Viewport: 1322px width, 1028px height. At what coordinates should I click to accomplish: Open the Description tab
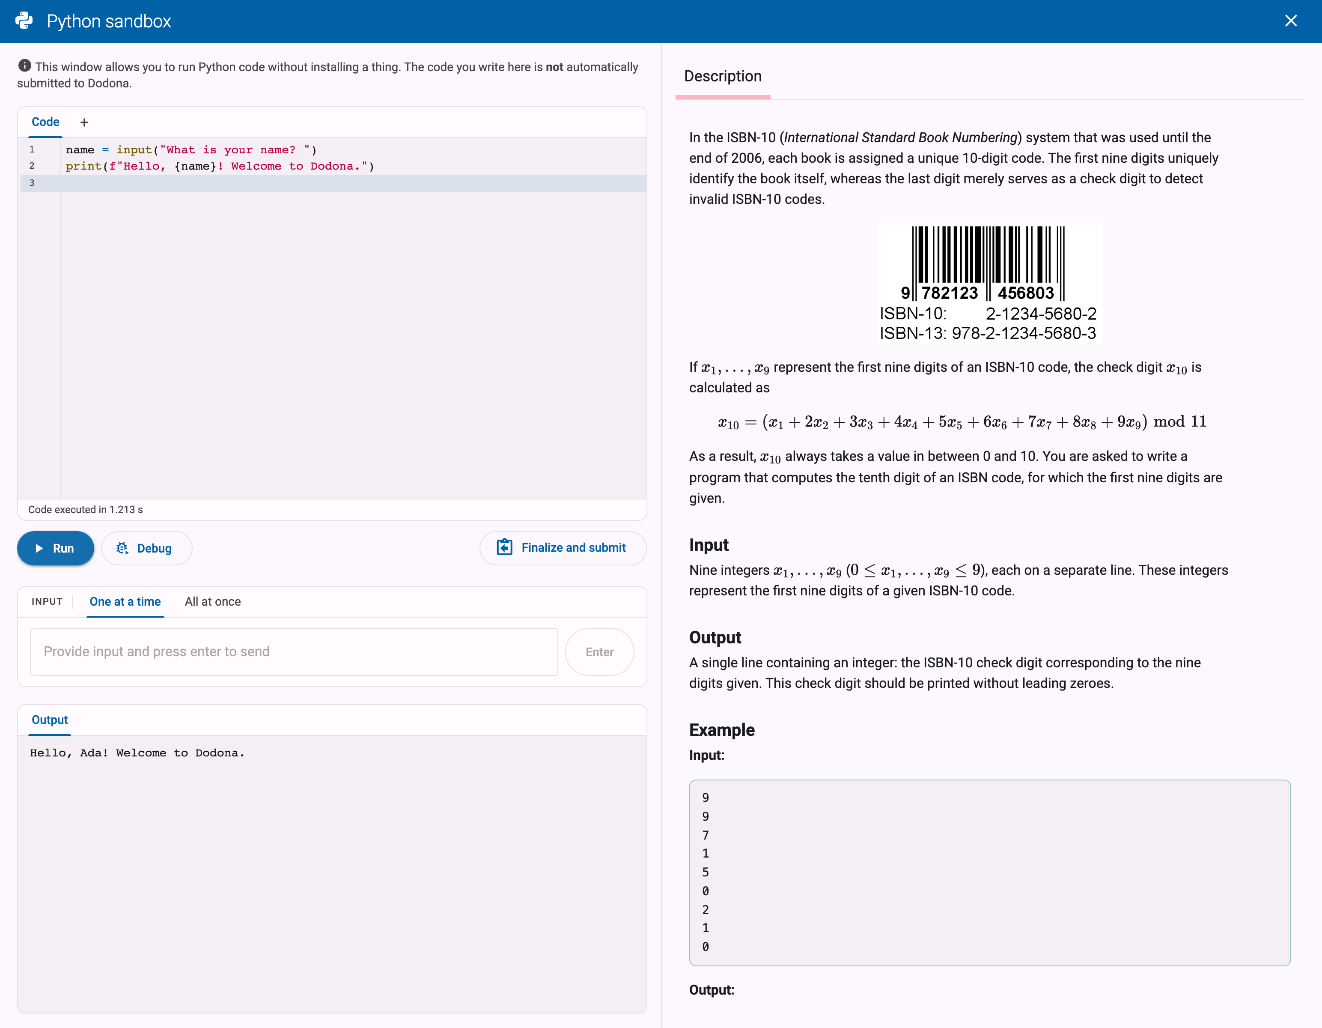pyautogui.click(x=723, y=76)
